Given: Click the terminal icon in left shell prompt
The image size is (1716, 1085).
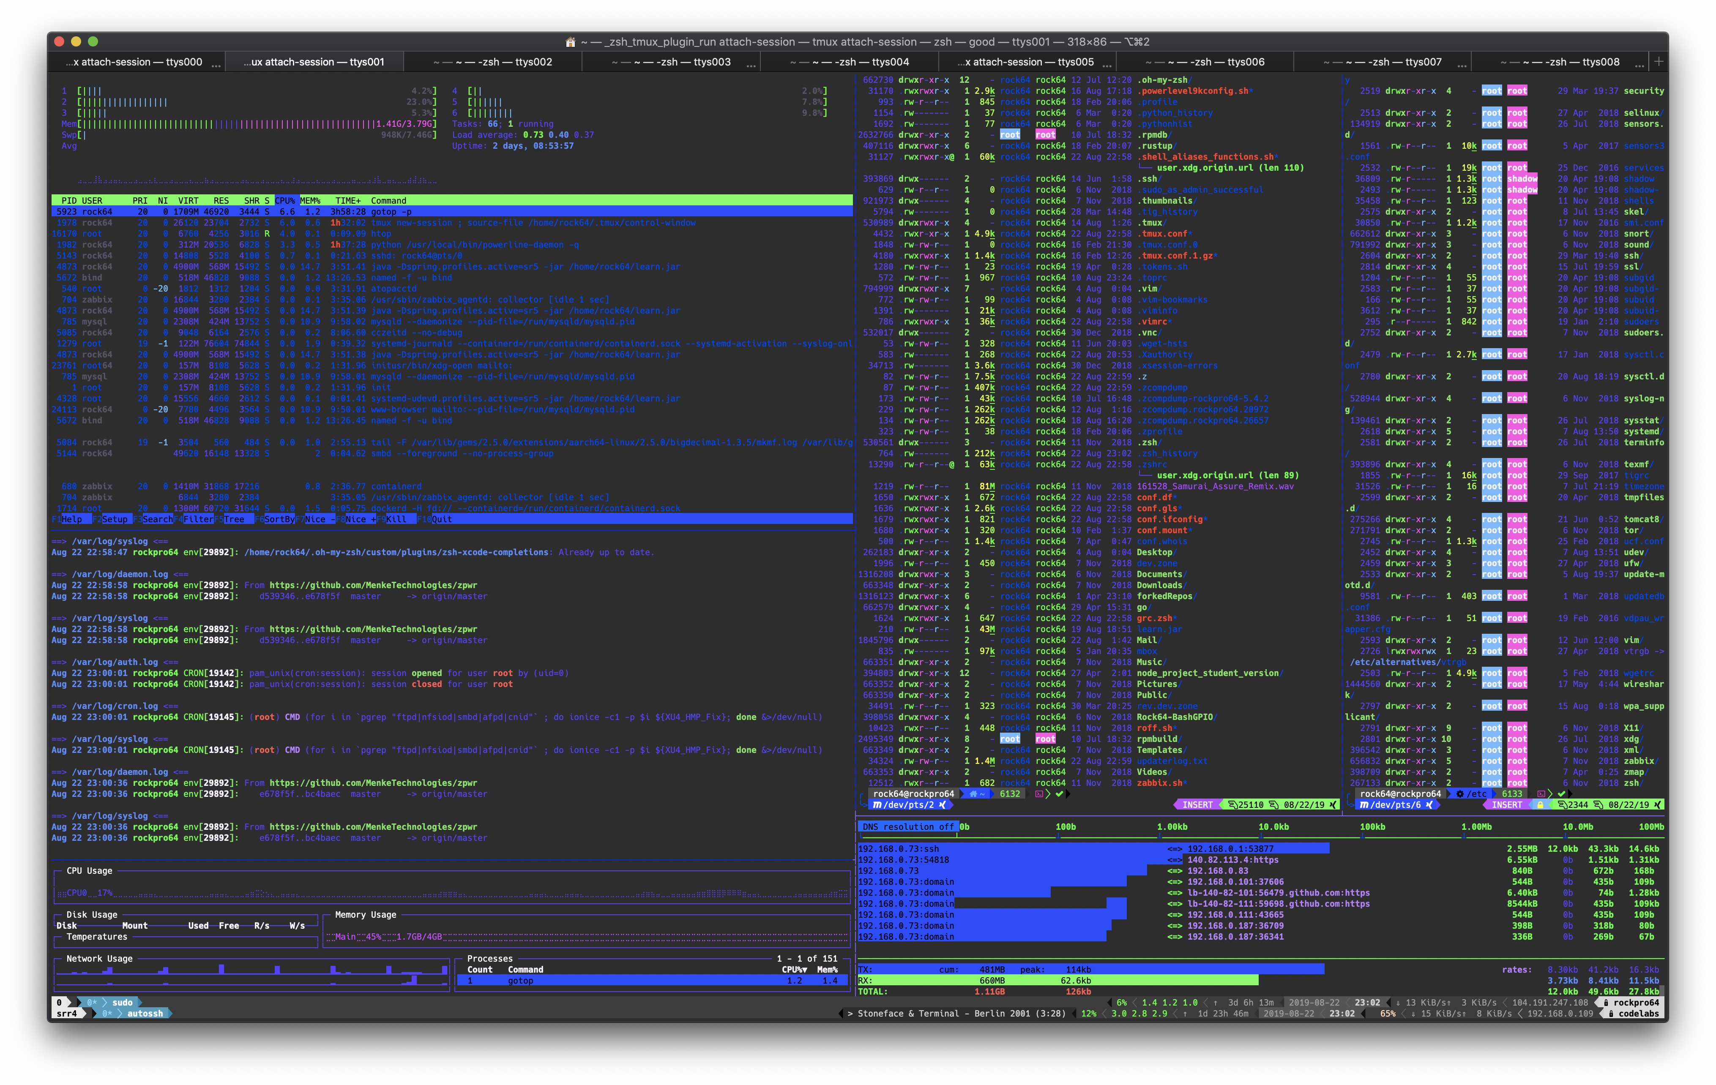Looking at the screenshot, I should coord(1039,793).
